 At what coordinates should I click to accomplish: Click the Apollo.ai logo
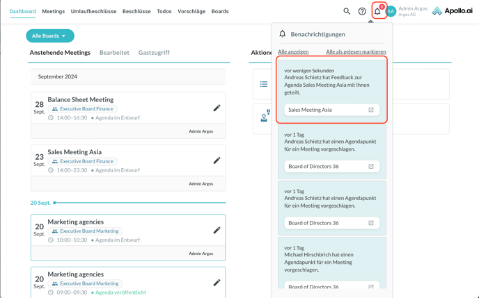tap(452, 11)
